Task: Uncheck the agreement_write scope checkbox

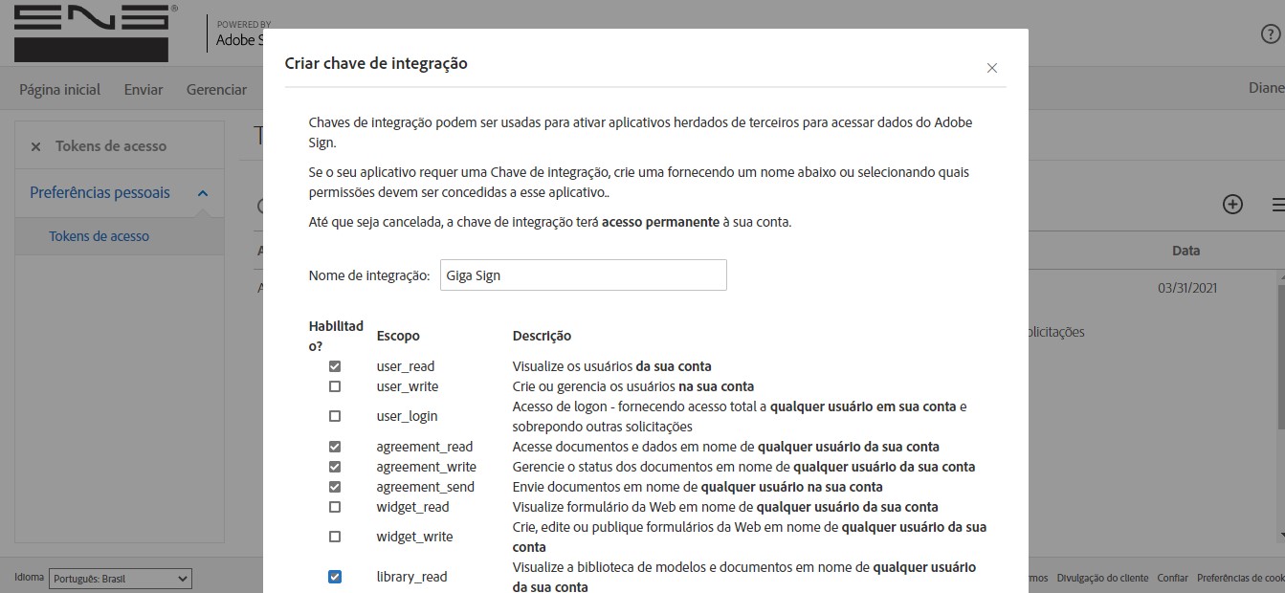Action: (x=335, y=467)
